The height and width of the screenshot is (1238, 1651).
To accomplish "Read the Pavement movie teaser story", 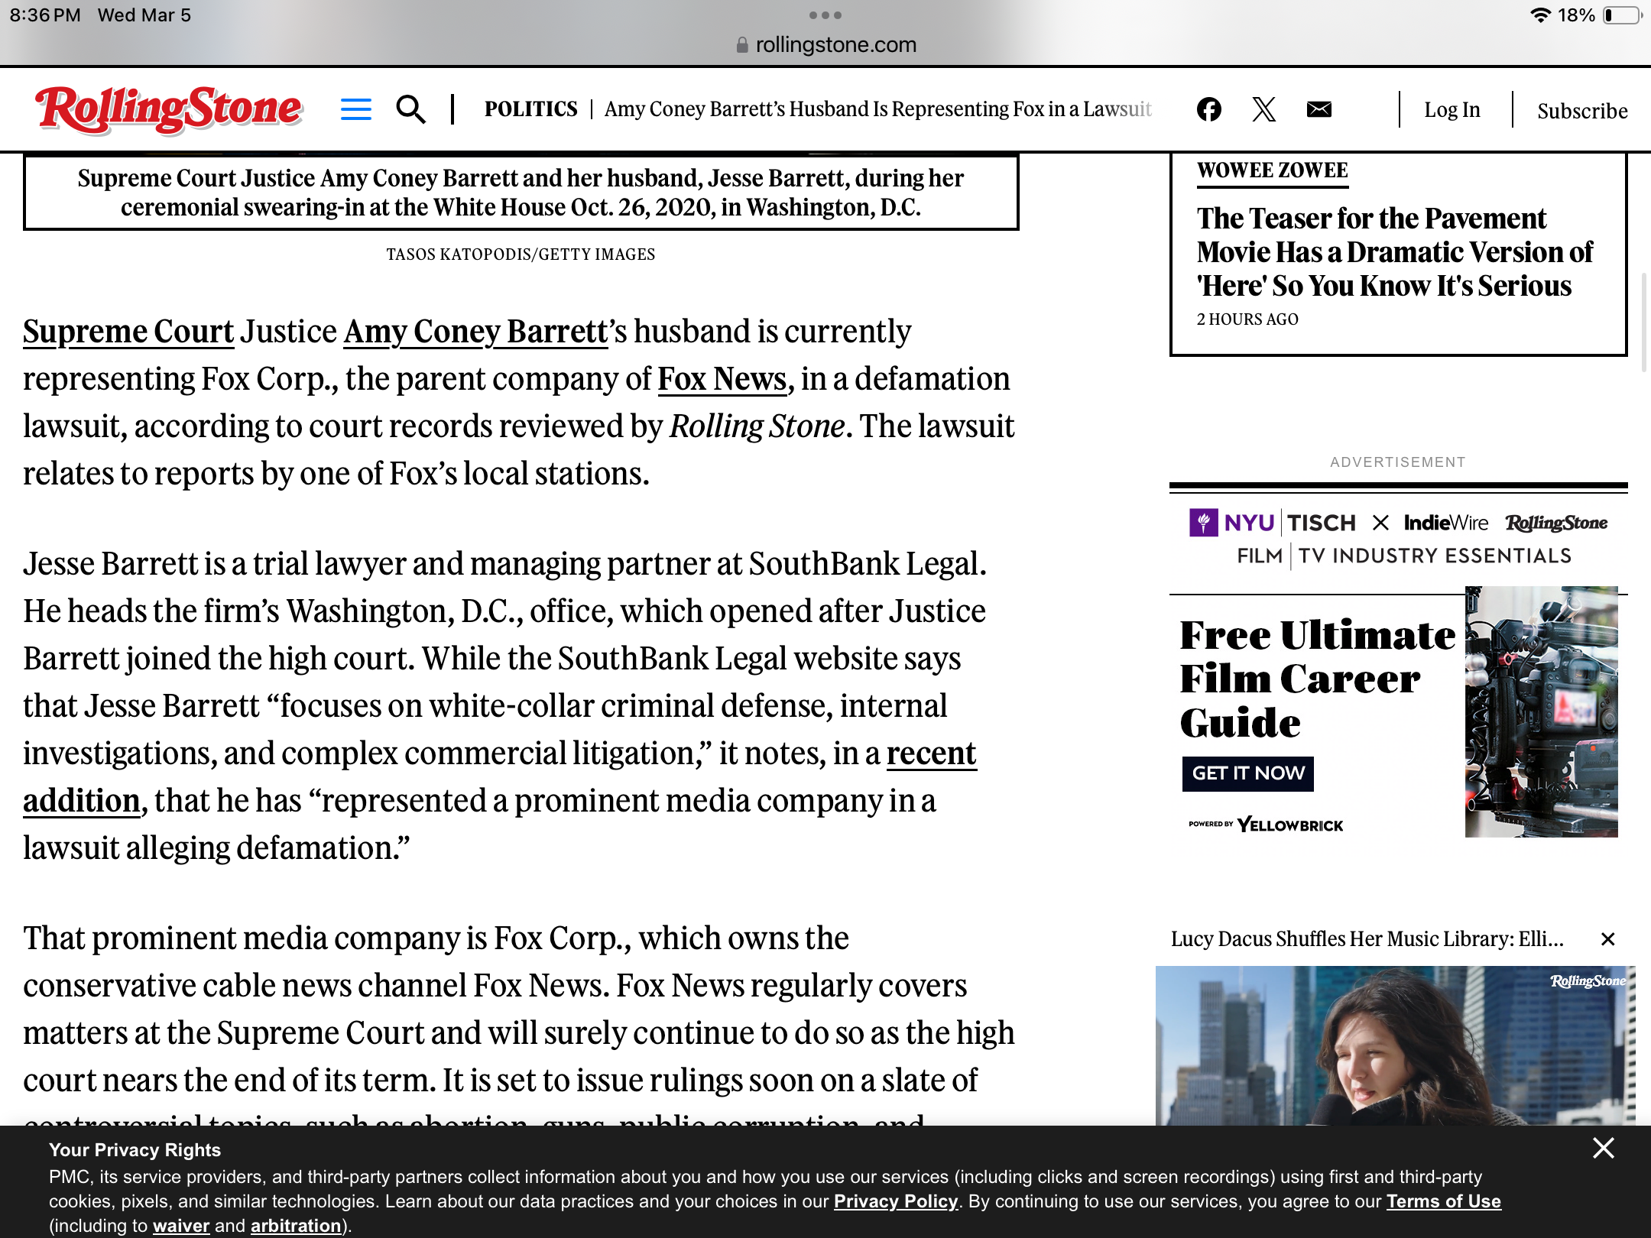I will pos(1394,252).
